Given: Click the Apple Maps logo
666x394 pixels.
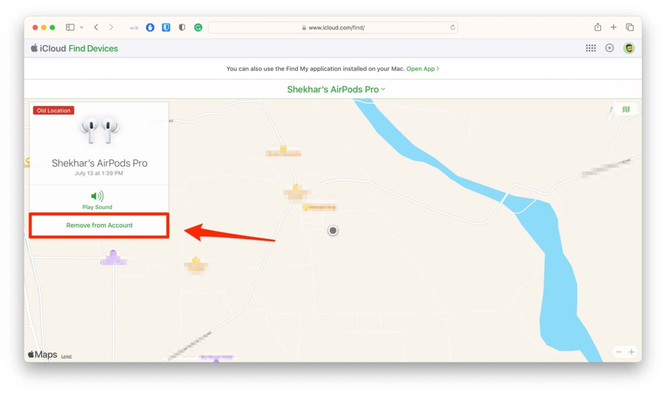Looking at the screenshot, I should (x=42, y=354).
